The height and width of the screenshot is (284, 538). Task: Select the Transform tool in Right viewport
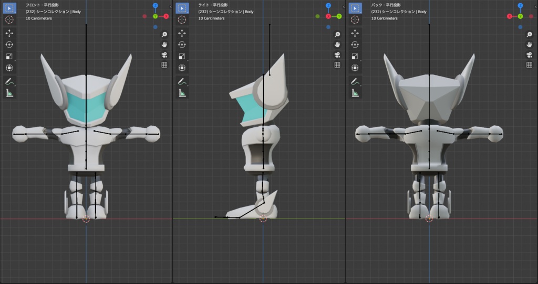pyautogui.click(x=182, y=68)
